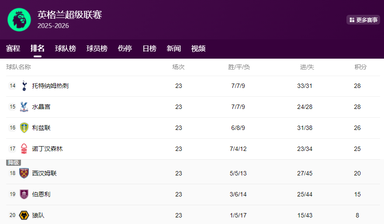Click the Crystal Palace club crest

coord(24,107)
